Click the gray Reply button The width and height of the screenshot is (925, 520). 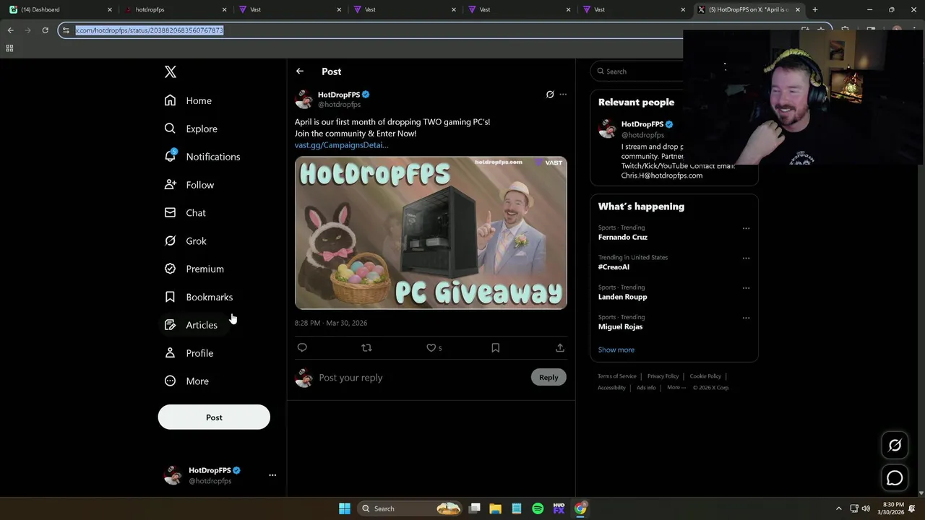(x=548, y=377)
